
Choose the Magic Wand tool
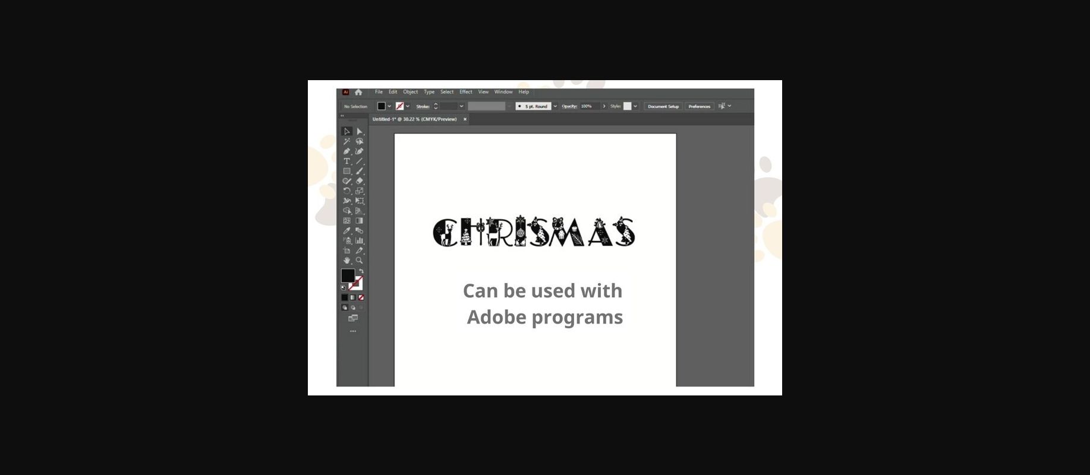tap(347, 141)
